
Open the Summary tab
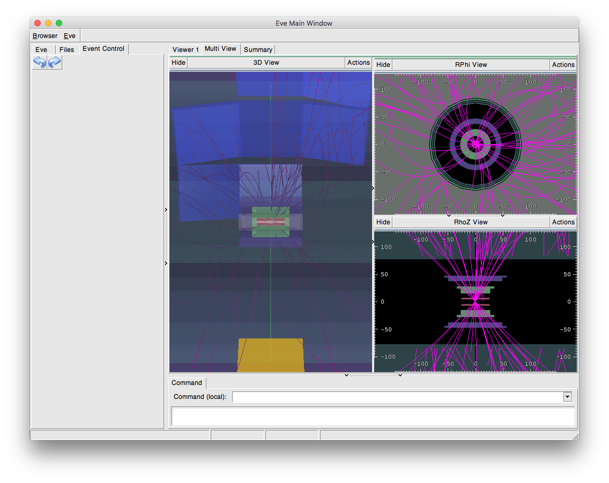258,49
